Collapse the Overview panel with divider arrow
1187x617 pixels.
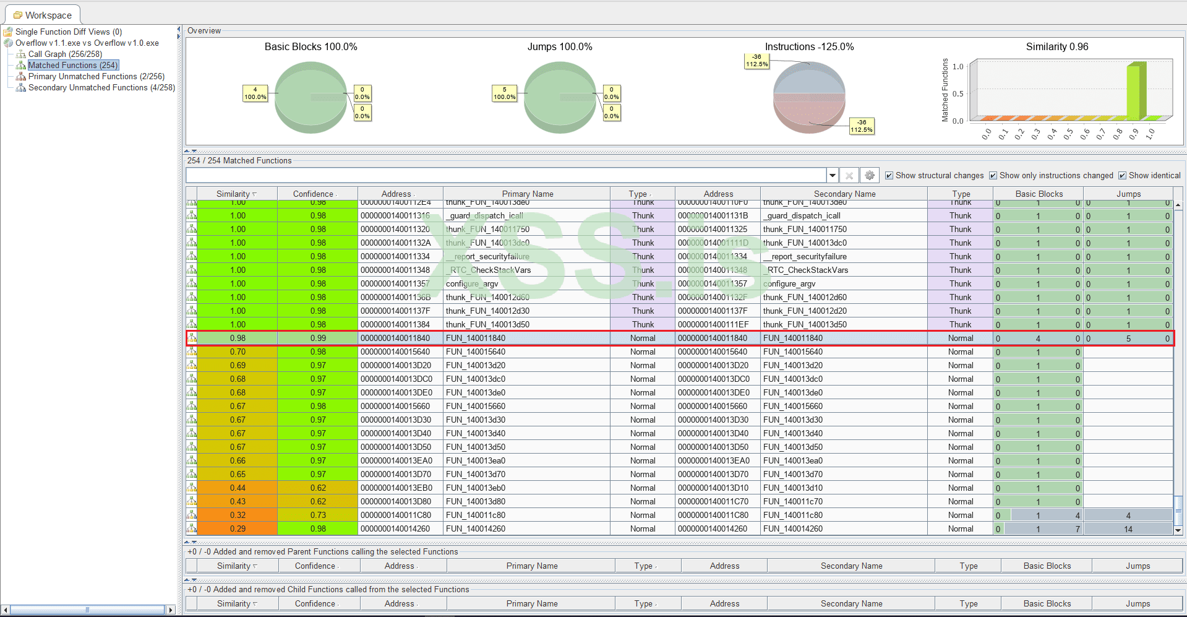pyautogui.click(x=188, y=150)
